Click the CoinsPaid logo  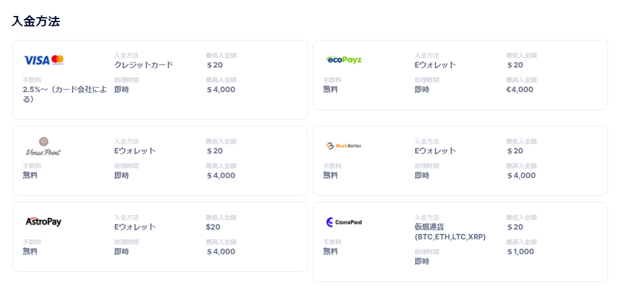[344, 222]
